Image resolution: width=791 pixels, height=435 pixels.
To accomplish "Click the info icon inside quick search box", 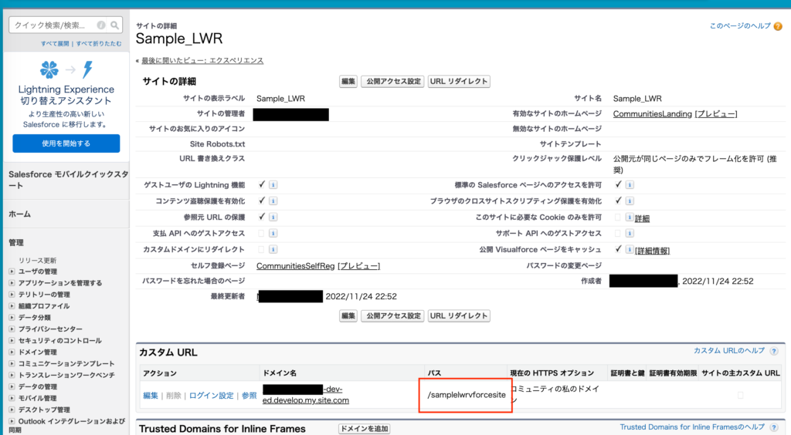I will click(101, 25).
